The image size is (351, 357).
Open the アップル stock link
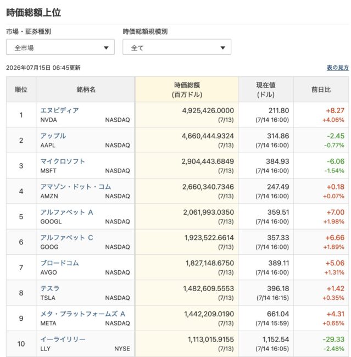tap(53, 136)
